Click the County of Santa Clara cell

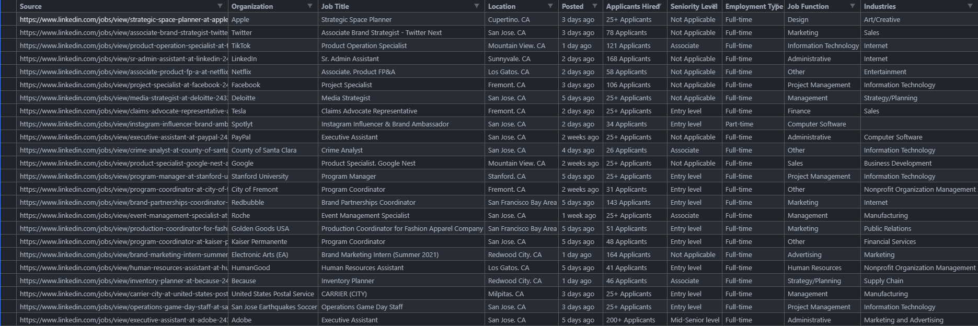pyautogui.click(x=273, y=150)
